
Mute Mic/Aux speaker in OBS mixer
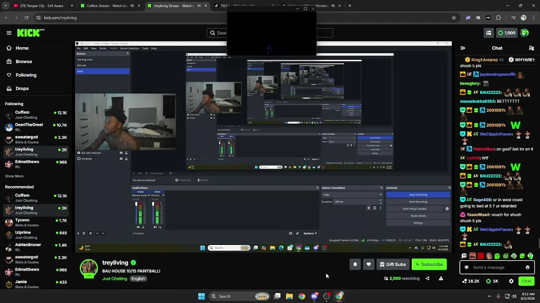(x=155, y=227)
